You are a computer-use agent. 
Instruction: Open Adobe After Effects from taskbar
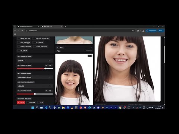coord(111,108)
